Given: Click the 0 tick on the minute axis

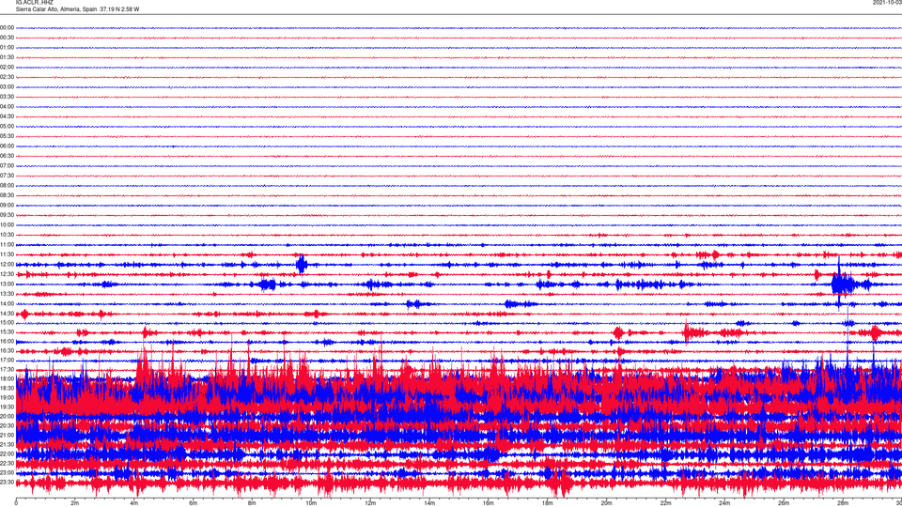Looking at the screenshot, I should click(x=16, y=503).
